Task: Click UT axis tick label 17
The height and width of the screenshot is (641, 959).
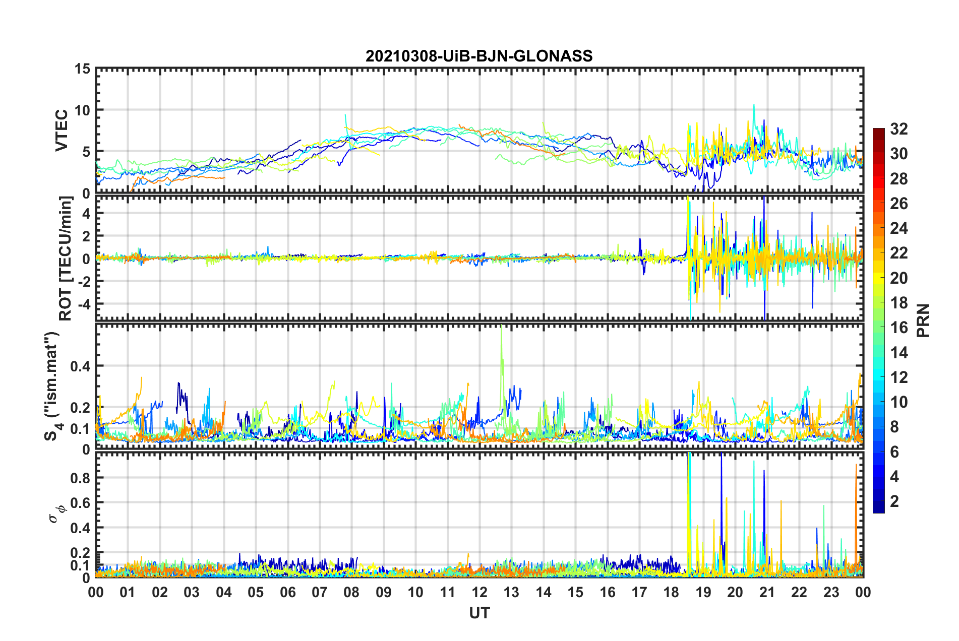Action: (639, 592)
